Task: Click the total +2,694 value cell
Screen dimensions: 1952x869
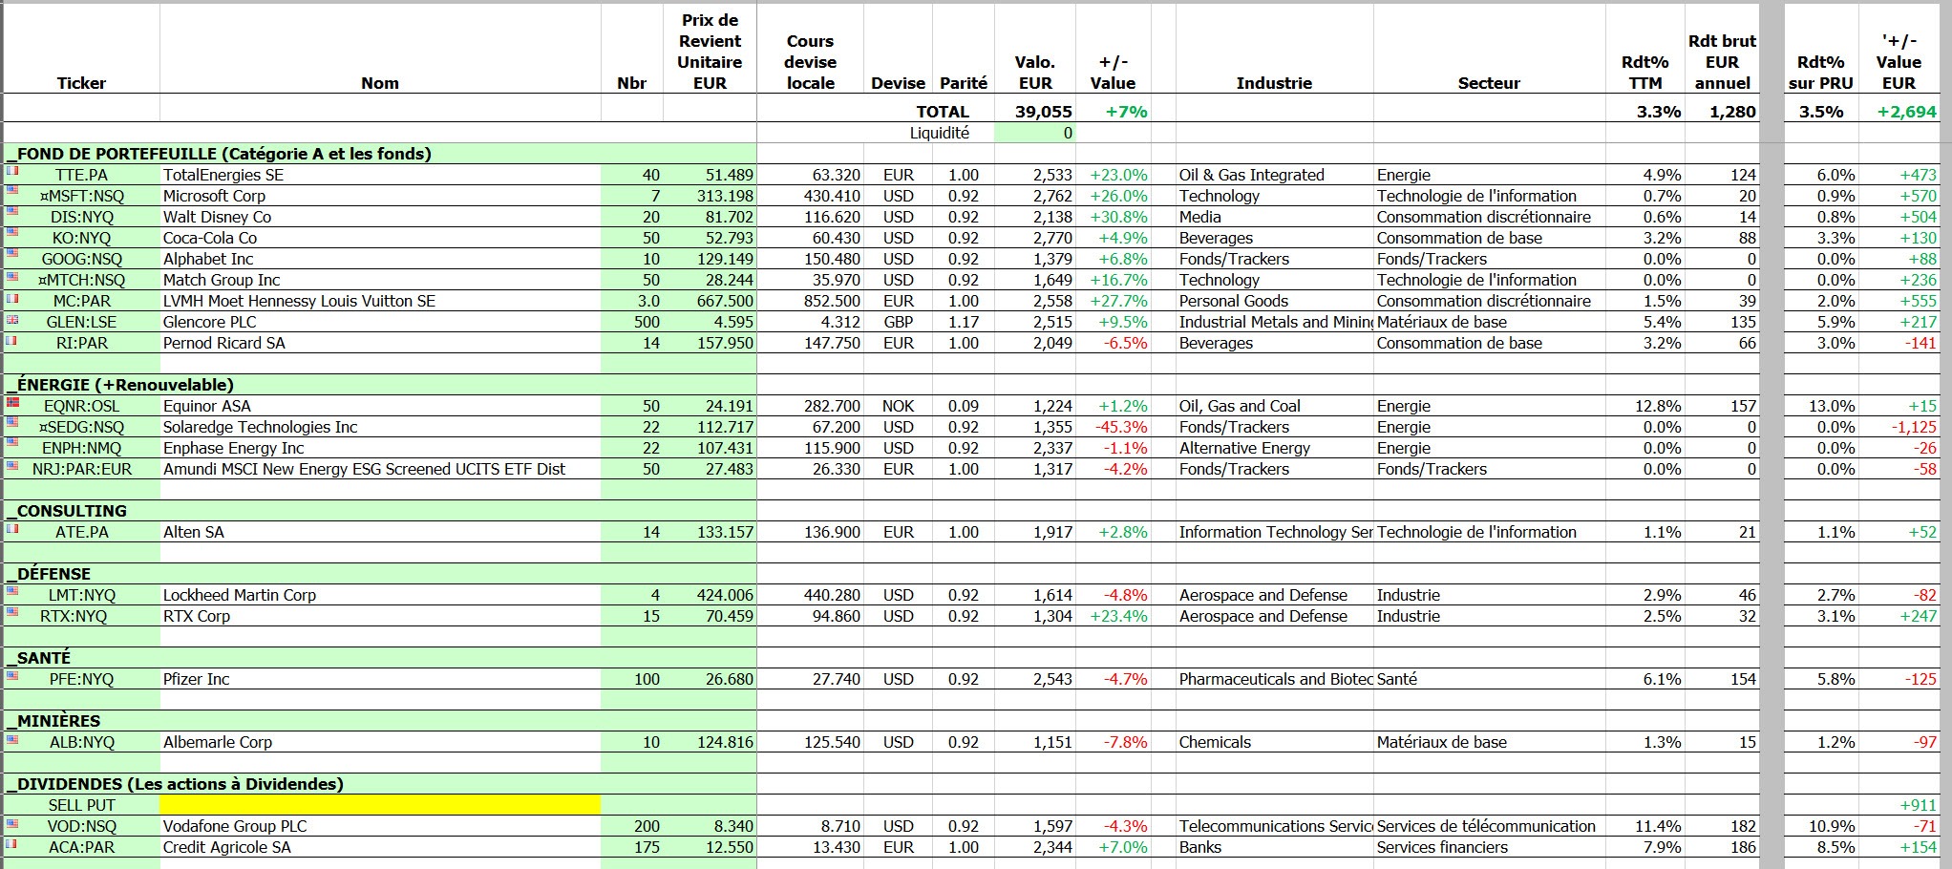Action: 1899,111
